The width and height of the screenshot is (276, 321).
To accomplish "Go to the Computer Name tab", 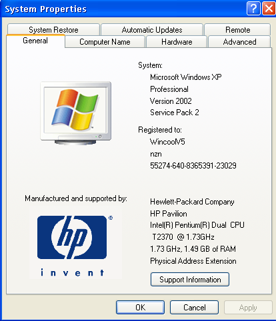I will tap(105, 42).
